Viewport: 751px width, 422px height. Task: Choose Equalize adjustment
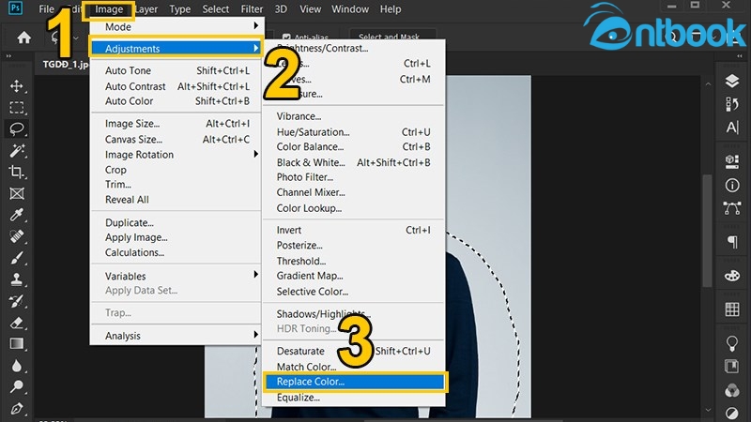[x=354, y=398]
